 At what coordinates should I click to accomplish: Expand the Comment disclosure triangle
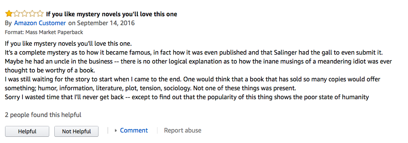[x=116, y=131]
